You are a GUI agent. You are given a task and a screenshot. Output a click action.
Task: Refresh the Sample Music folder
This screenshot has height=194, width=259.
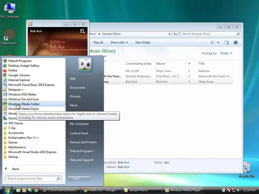tap(175, 34)
